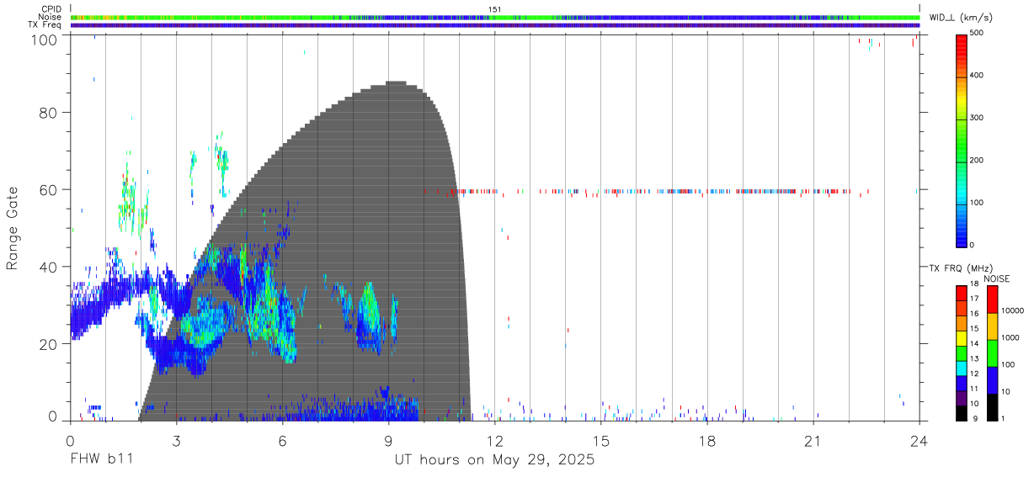Image resolution: width=1034 pixels, height=477 pixels.
Task: Click the TX Freq row label
Action: click(45, 24)
